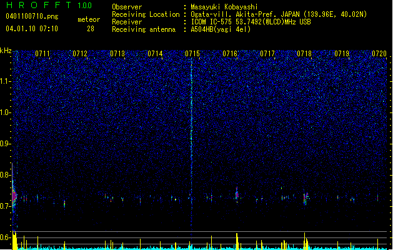This screenshot has width=393, height=250.
Task: Click the strong magenta echo at spectrogram start
Action: point(14,196)
